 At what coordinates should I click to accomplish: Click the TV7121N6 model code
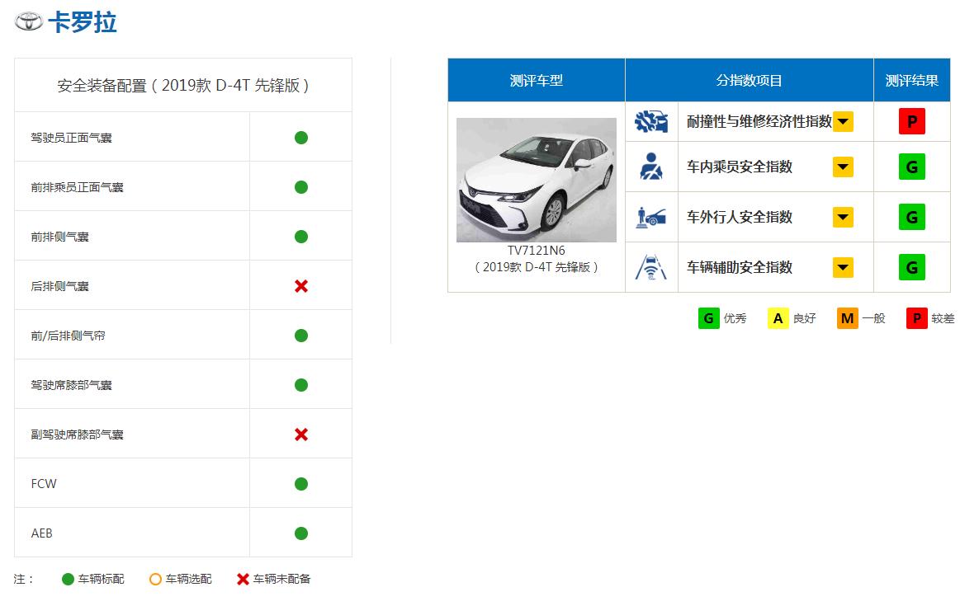pyautogui.click(x=537, y=252)
